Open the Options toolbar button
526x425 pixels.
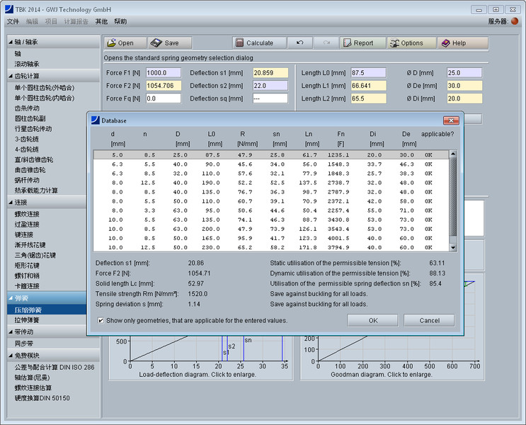(x=411, y=43)
